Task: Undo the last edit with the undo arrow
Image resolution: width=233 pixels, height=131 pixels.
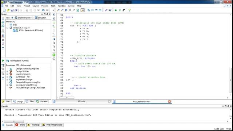Action: click(x=43, y=10)
